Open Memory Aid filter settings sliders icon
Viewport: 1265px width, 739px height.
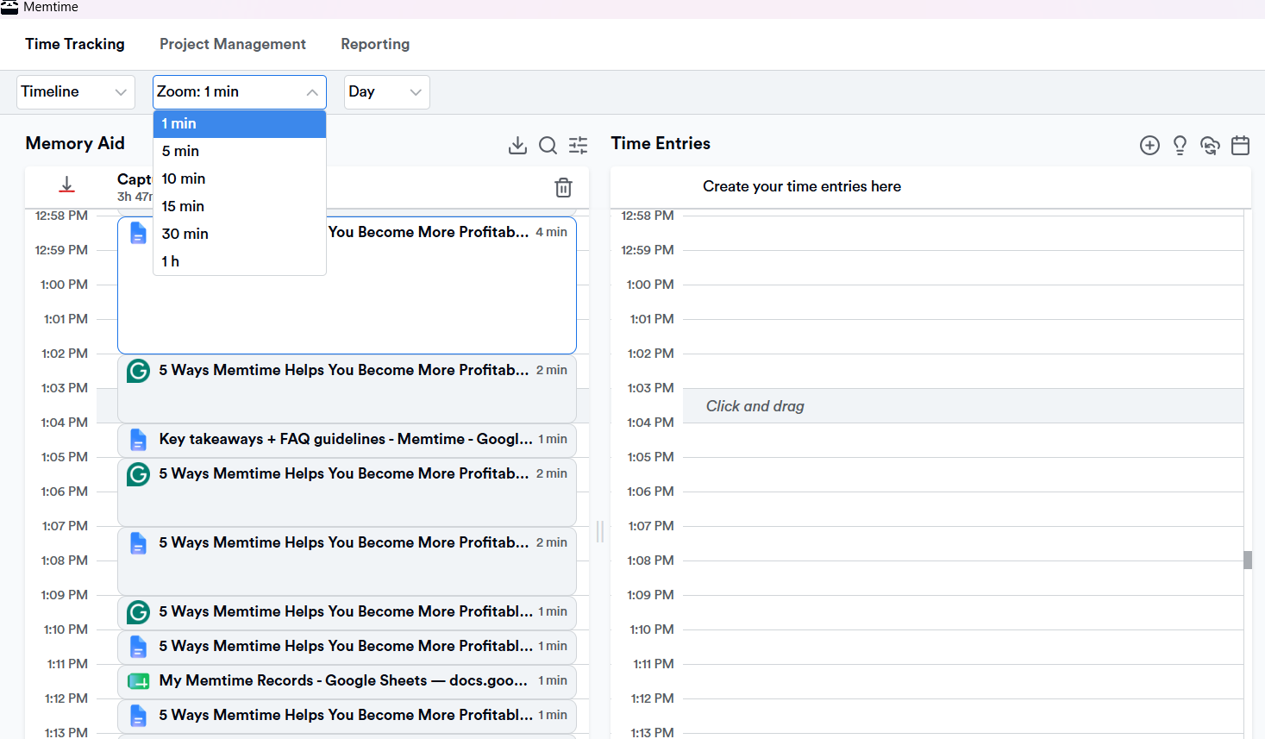pyautogui.click(x=579, y=145)
